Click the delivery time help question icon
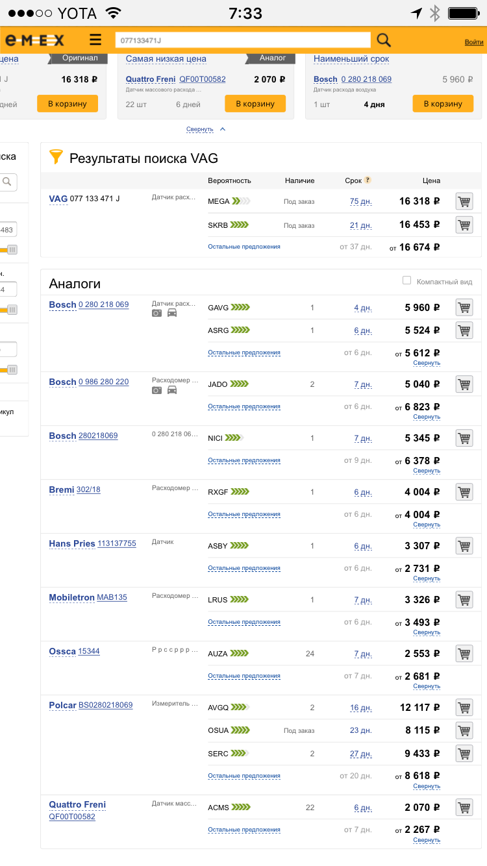The image size is (487, 866). tap(368, 180)
